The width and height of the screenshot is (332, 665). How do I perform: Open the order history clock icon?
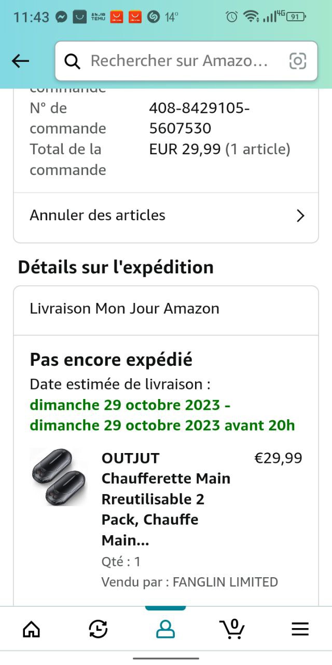click(x=98, y=629)
